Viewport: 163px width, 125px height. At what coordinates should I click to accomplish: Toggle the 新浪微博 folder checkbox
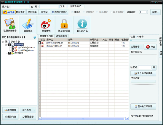pos(9,45)
